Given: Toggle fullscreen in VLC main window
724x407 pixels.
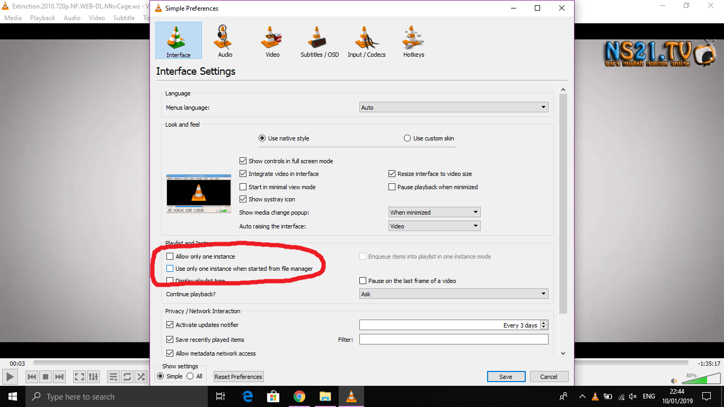Looking at the screenshot, I should coord(80,377).
